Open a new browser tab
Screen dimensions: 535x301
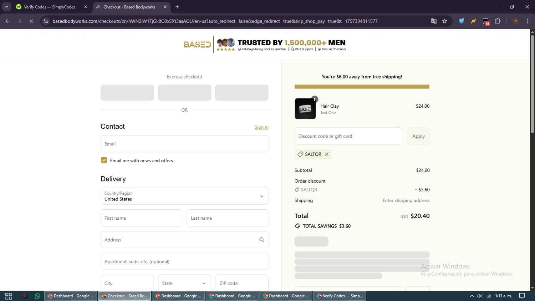pos(177,7)
